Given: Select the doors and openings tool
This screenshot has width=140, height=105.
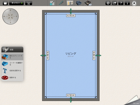Looking at the screenshot, I should [x=70, y=3].
